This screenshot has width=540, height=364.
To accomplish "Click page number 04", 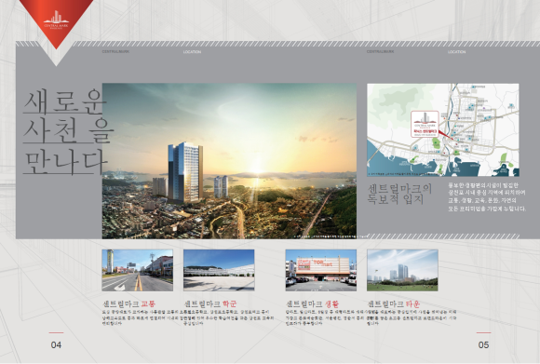I will [56, 344].
